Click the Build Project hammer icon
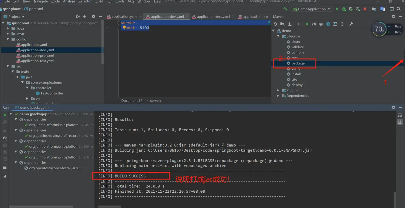This screenshot has width=405, height=208. tap(285, 9)
